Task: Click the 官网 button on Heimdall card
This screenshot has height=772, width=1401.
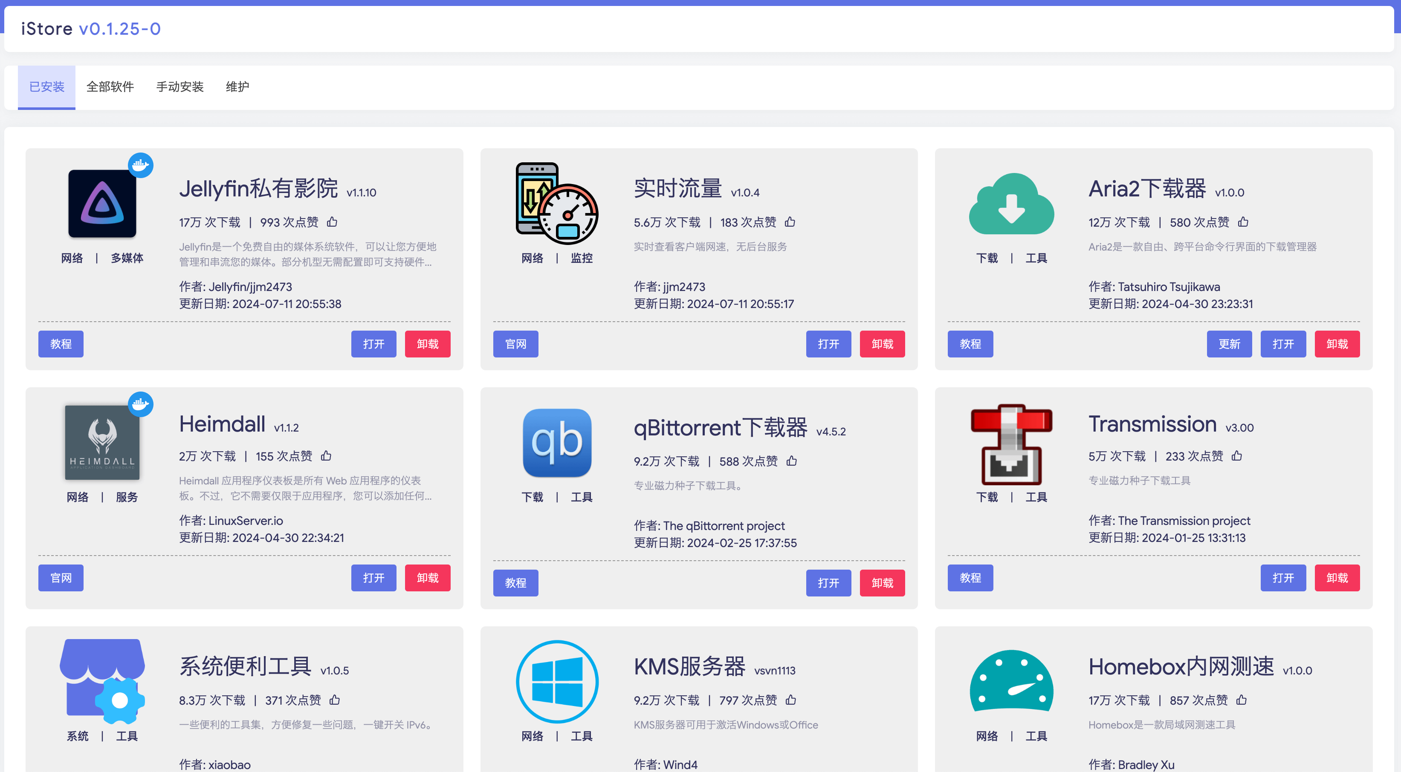Action: tap(61, 578)
